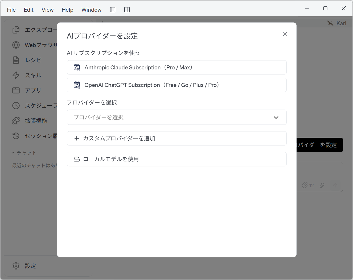Toggle the right sidebar panel icon
353x280 pixels.
pyautogui.click(x=127, y=10)
